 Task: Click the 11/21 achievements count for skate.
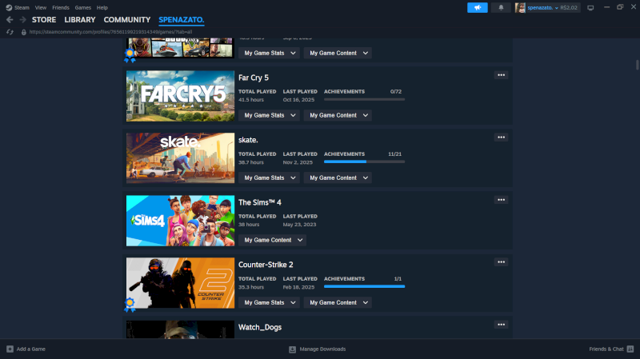394,154
